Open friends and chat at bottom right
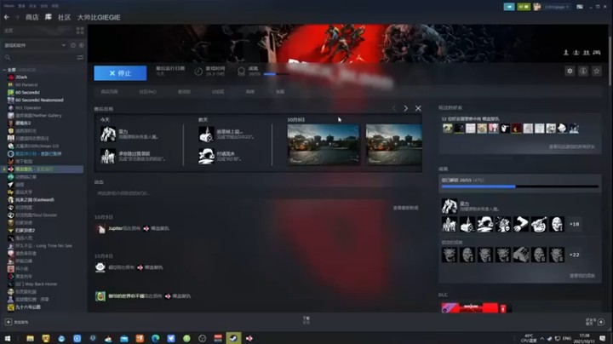Viewport: 613px width, 344px height. click(x=595, y=322)
